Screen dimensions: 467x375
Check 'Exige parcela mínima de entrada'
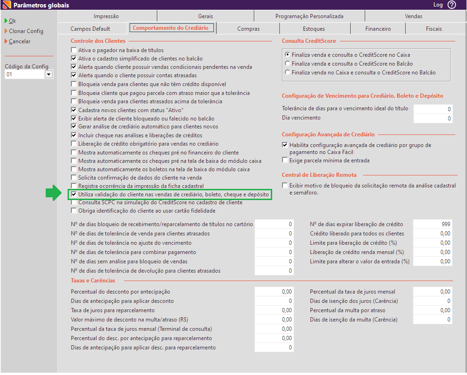[x=285, y=160]
